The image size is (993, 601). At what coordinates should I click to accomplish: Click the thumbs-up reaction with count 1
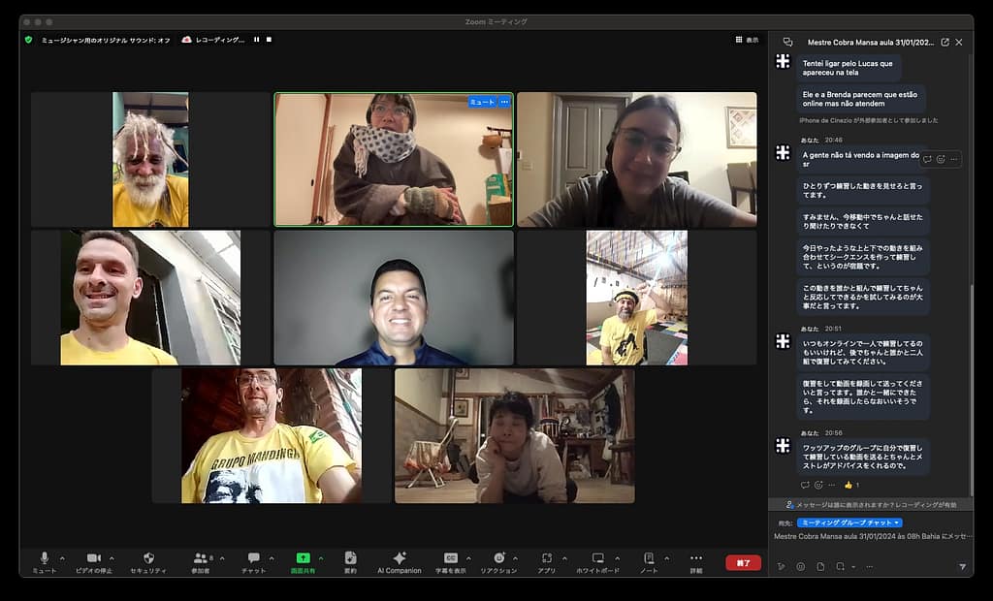(x=851, y=485)
